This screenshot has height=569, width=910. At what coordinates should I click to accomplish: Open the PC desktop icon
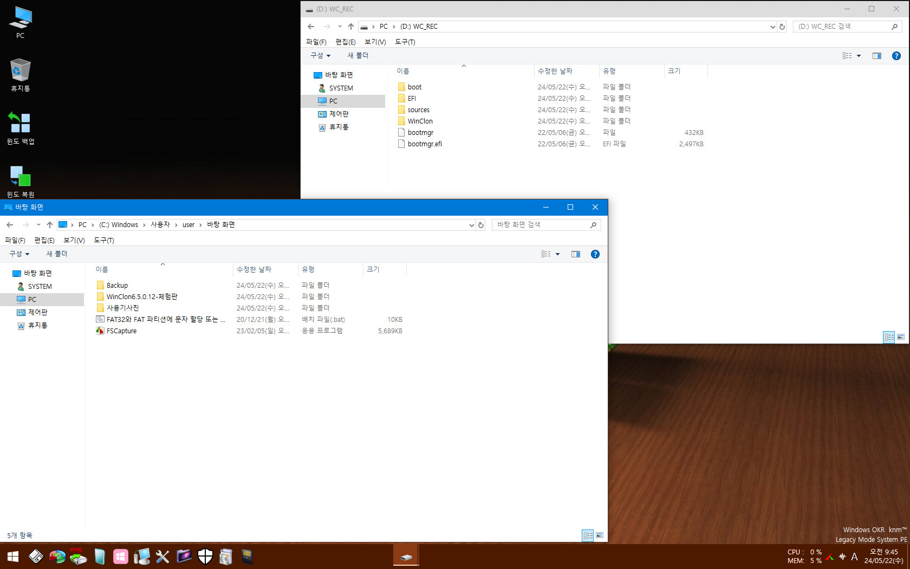click(x=21, y=22)
